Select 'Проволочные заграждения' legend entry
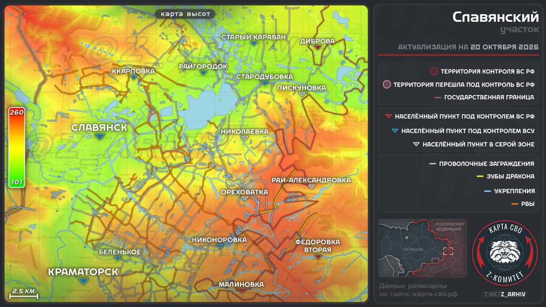Screen dimensions: 546x307 [486, 164]
